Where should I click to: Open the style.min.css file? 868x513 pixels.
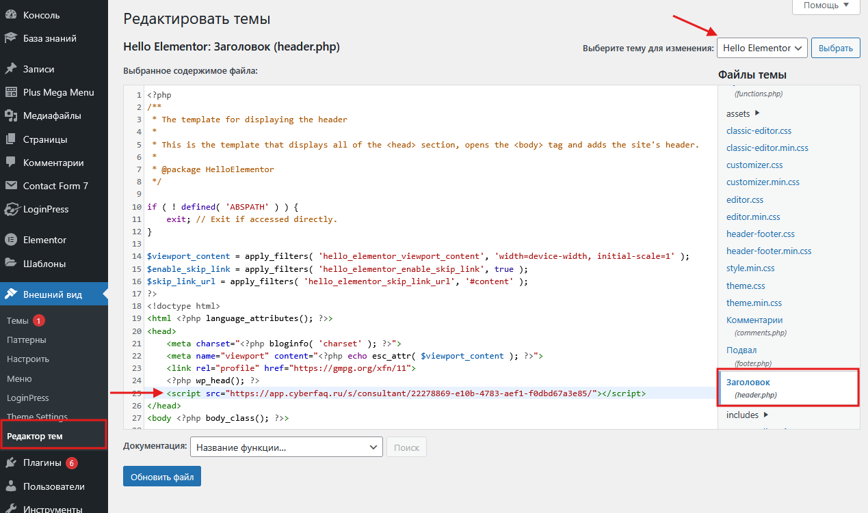pyautogui.click(x=750, y=268)
